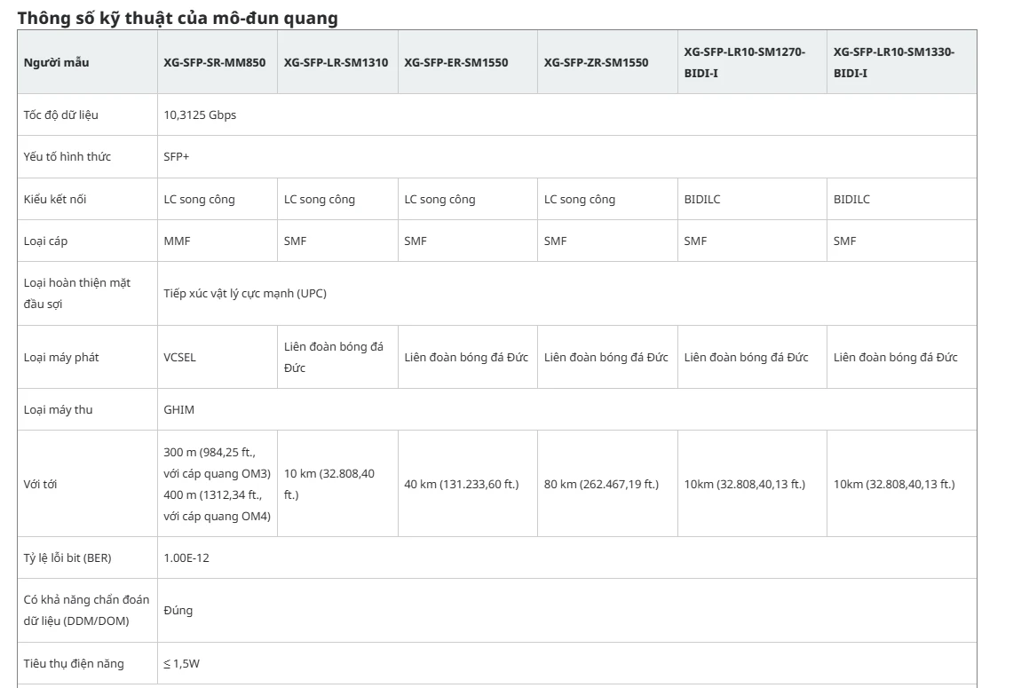Click "10km (32.808,40,13 ft.)" in the SM1330-BIDI-I column
The height and width of the screenshot is (688, 1029).
click(894, 485)
